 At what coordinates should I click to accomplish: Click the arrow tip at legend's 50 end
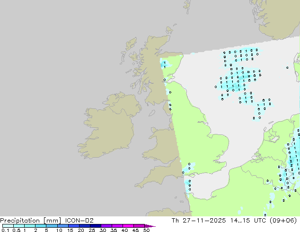click(153, 226)
